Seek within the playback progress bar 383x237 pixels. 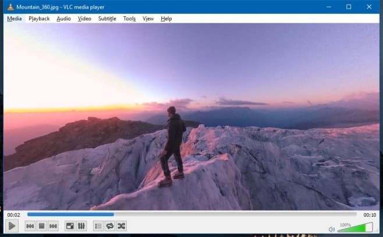coord(191,214)
